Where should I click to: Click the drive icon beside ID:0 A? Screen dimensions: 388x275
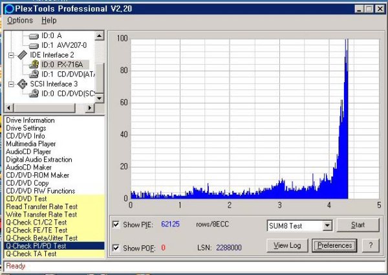[34, 36]
